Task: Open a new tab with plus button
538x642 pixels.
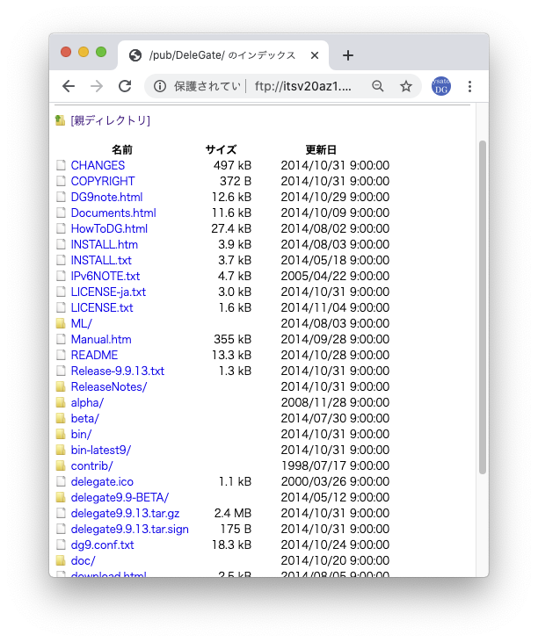Action: (x=348, y=55)
